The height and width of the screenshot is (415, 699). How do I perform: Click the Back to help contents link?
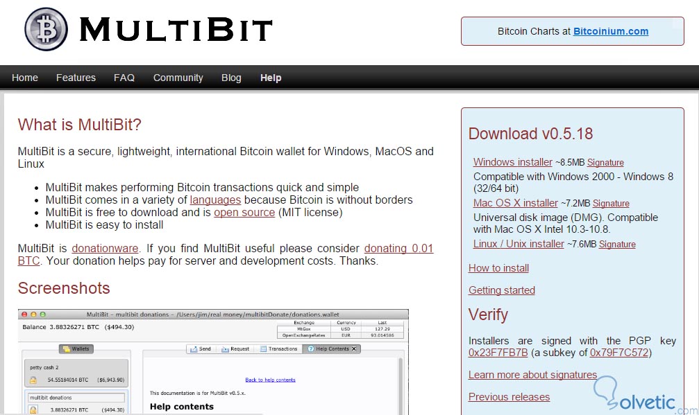click(270, 380)
